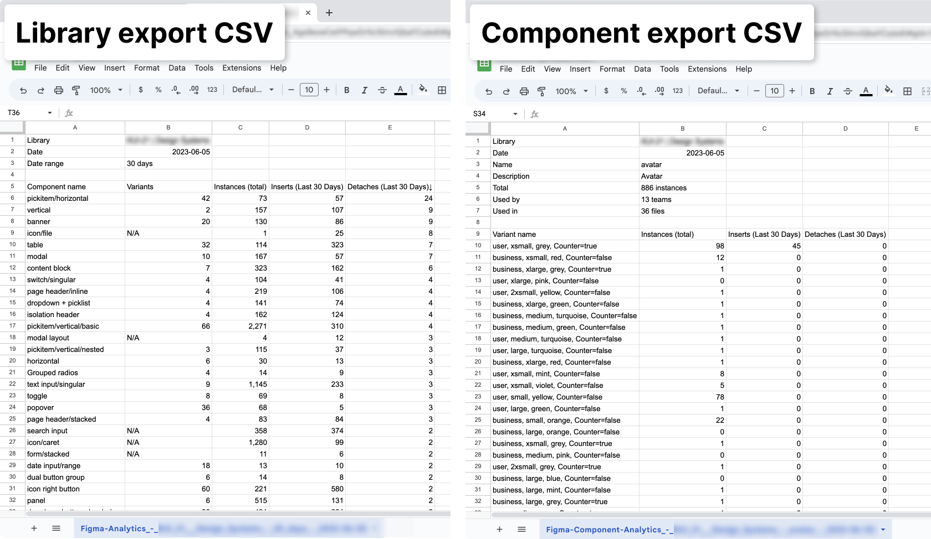This screenshot has height=539, width=931.
Task: Format as currency in Component export toolbar
Action: tap(606, 91)
